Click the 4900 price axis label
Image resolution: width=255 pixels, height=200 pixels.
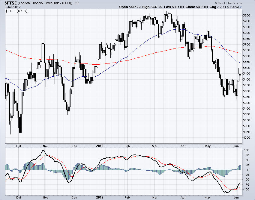[x=246, y=138]
